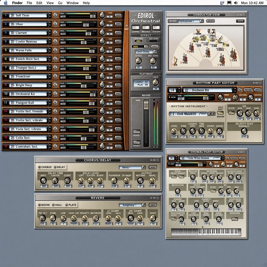Image resolution: width=267 pixels, height=267 pixels.
Task: Click the script icon in menu bar
Action: (x=222, y=3)
